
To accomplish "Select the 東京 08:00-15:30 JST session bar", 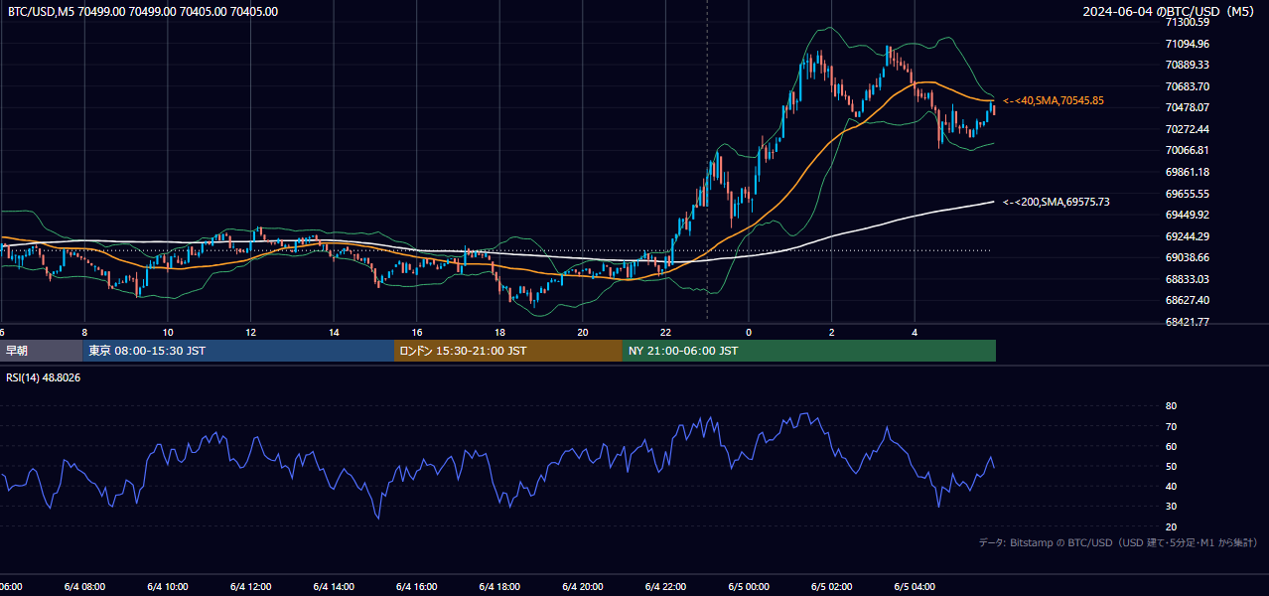I will pyautogui.click(x=238, y=351).
